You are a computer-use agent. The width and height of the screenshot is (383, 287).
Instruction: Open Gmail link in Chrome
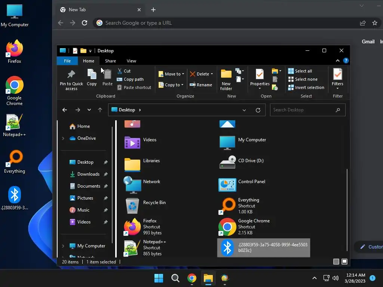368,42
